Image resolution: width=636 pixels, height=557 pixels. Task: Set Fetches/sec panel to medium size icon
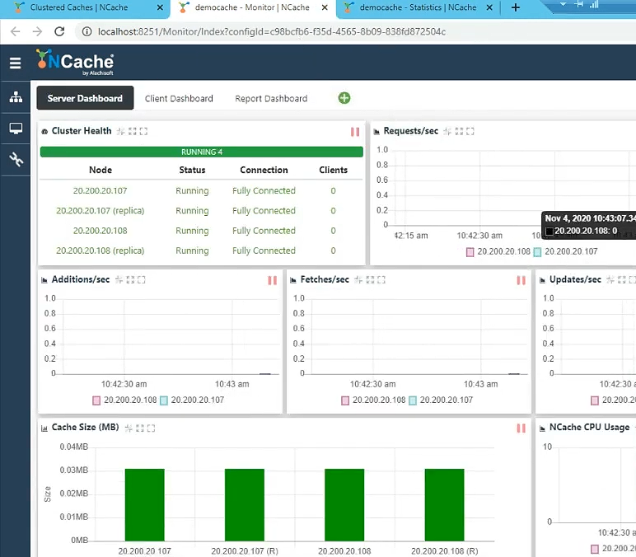tap(370, 280)
